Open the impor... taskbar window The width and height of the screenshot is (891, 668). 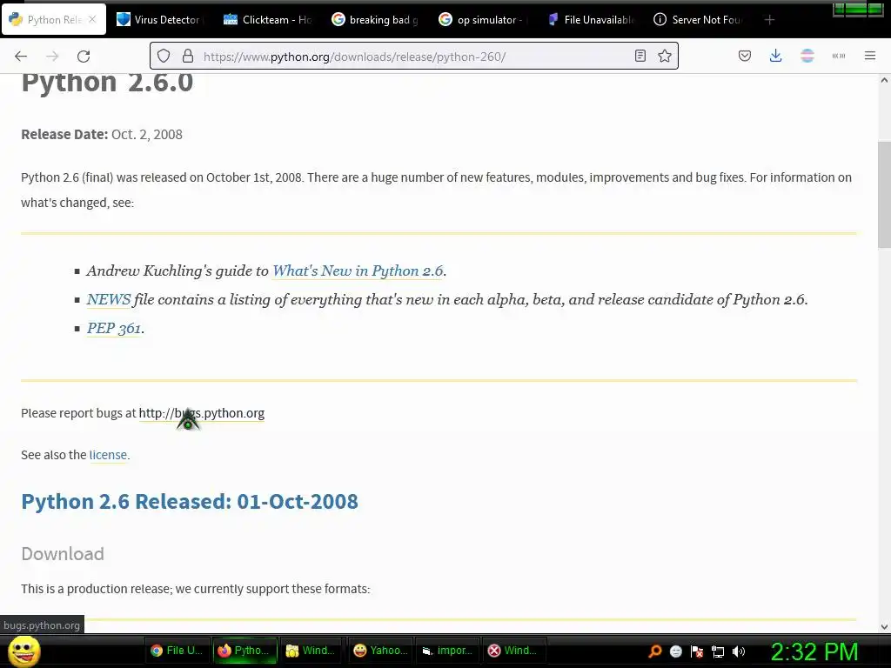tap(447, 651)
